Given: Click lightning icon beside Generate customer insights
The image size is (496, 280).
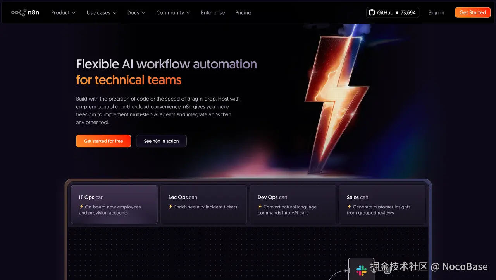Looking at the screenshot, I should (349, 207).
